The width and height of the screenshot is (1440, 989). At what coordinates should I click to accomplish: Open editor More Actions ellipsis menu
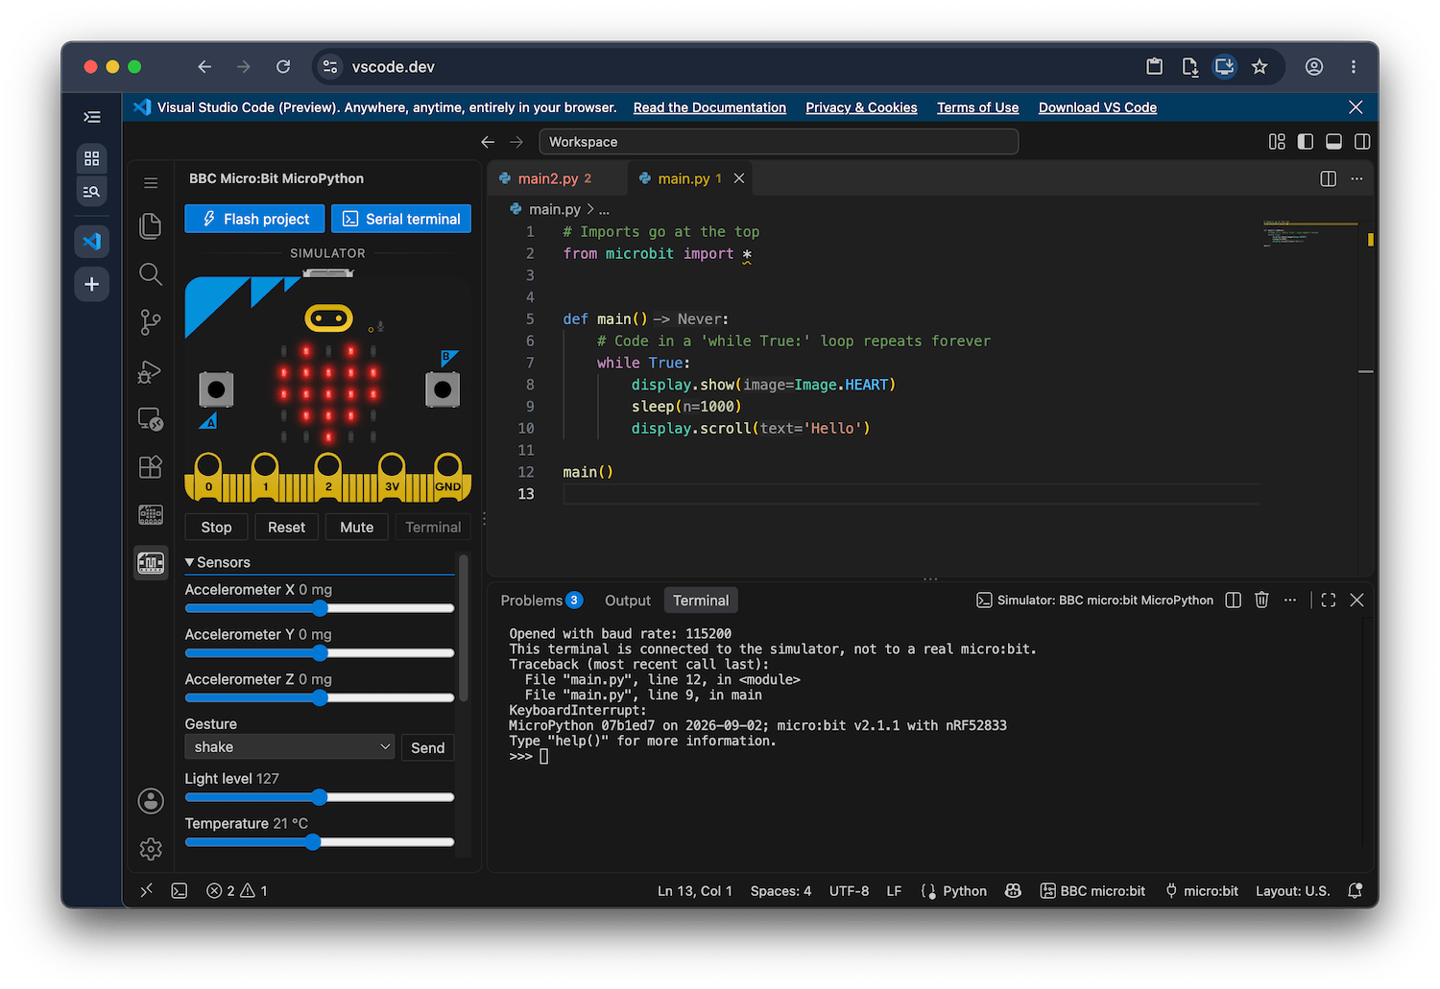pos(1356,178)
